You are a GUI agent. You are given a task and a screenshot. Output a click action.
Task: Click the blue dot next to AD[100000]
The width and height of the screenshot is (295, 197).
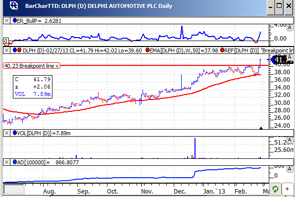coord(15,162)
